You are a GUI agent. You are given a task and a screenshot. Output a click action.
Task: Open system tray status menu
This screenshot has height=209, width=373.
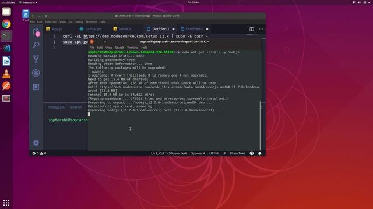[361, 2]
